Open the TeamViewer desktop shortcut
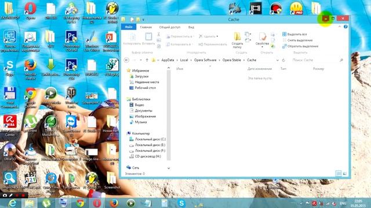The height and width of the screenshot is (208, 371). (x=71, y=126)
